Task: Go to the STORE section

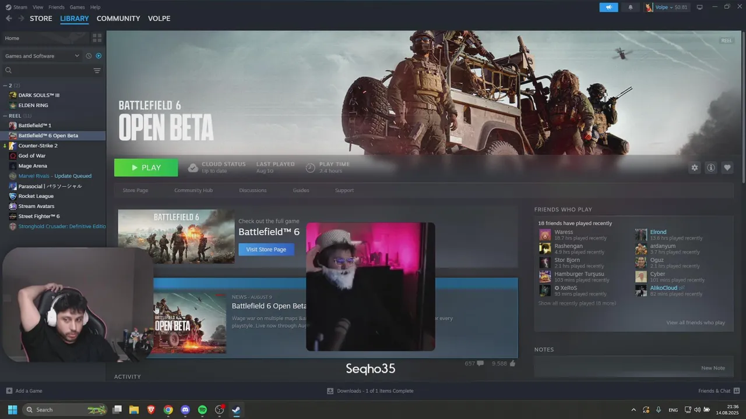Action: point(41,19)
